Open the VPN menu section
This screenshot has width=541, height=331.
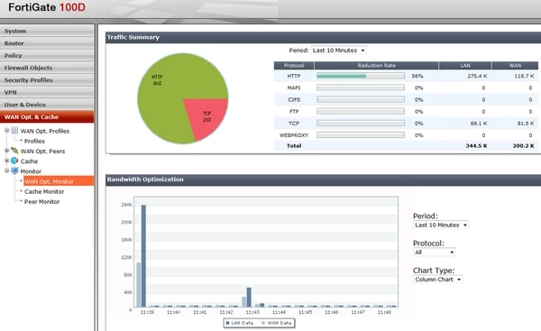(x=47, y=92)
